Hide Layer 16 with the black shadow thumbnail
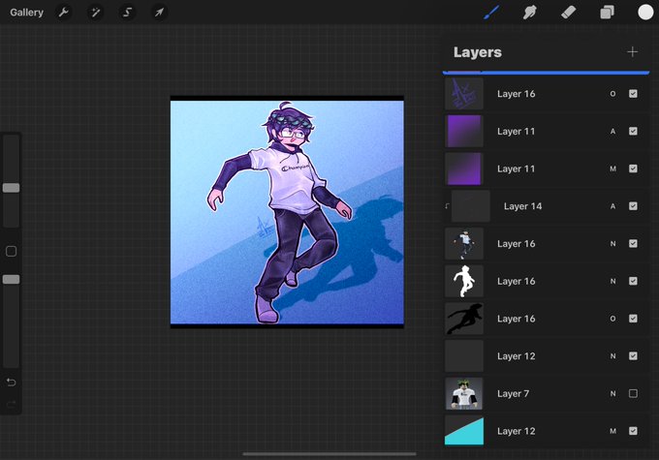Screen dimensions: 659x460 (x=633, y=319)
